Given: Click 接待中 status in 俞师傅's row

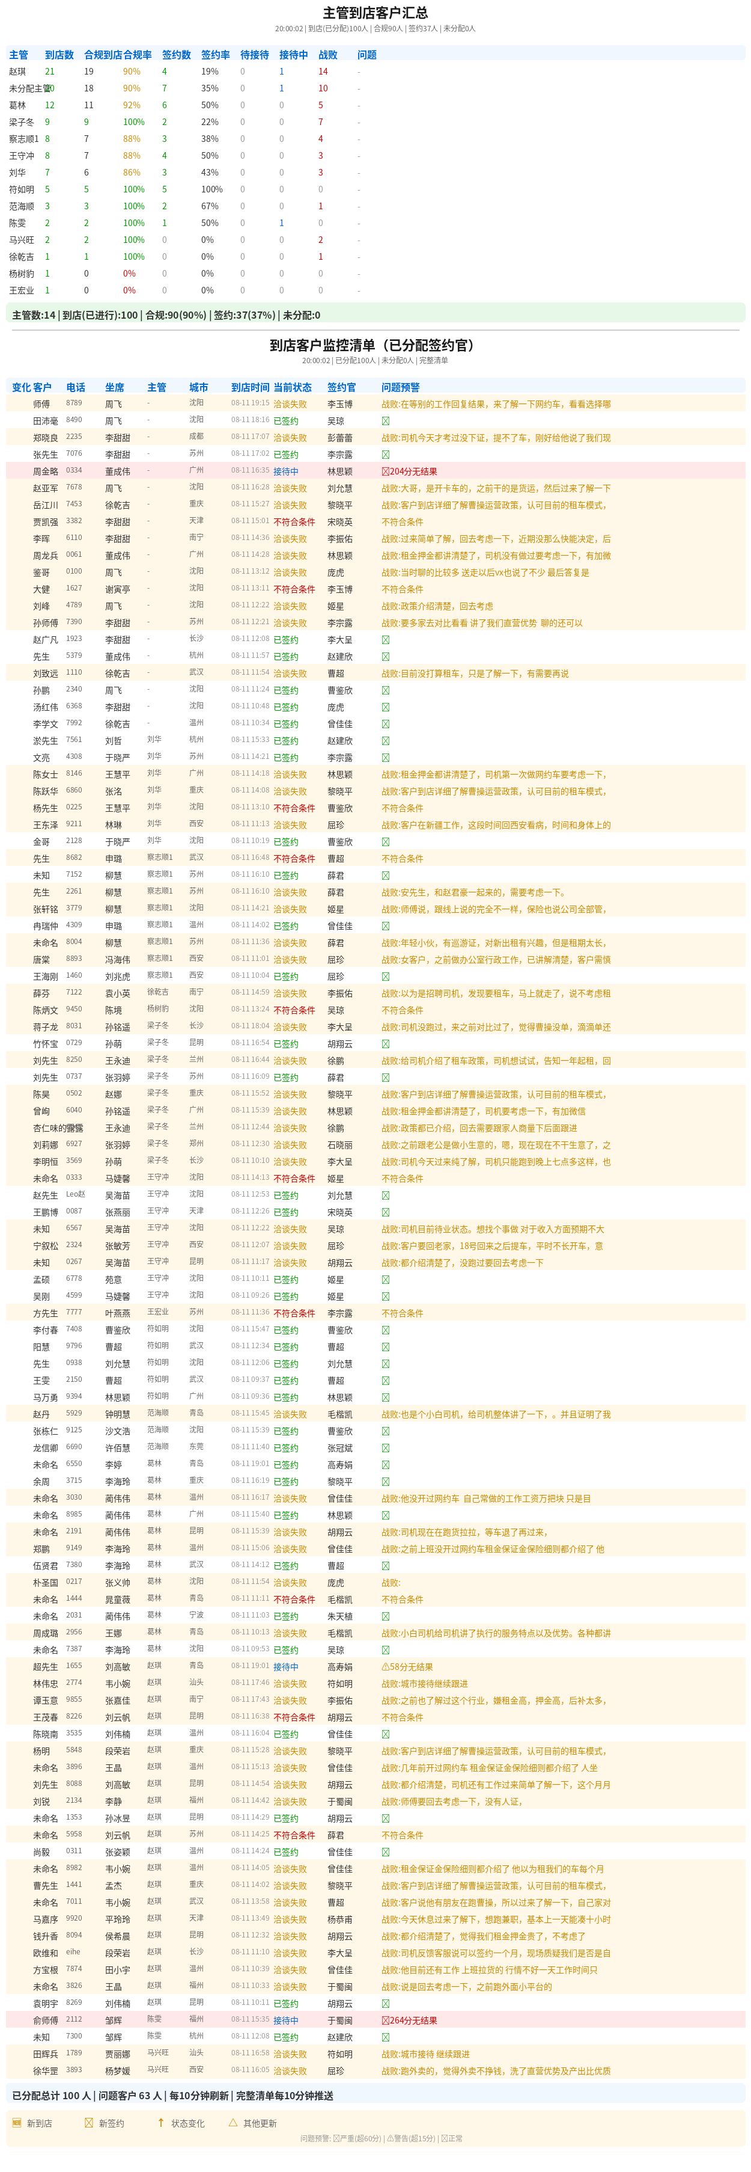Looking at the screenshot, I should [286, 2020].
